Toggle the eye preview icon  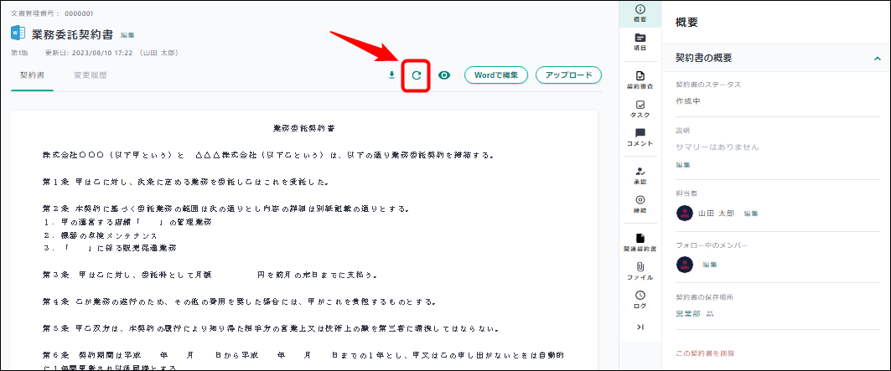(444, 75)
